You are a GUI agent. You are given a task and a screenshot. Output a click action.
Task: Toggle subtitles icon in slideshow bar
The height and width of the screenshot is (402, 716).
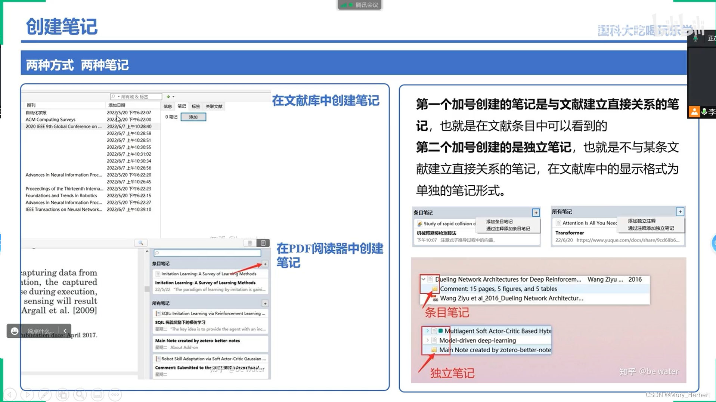click(x=97, y=394)
